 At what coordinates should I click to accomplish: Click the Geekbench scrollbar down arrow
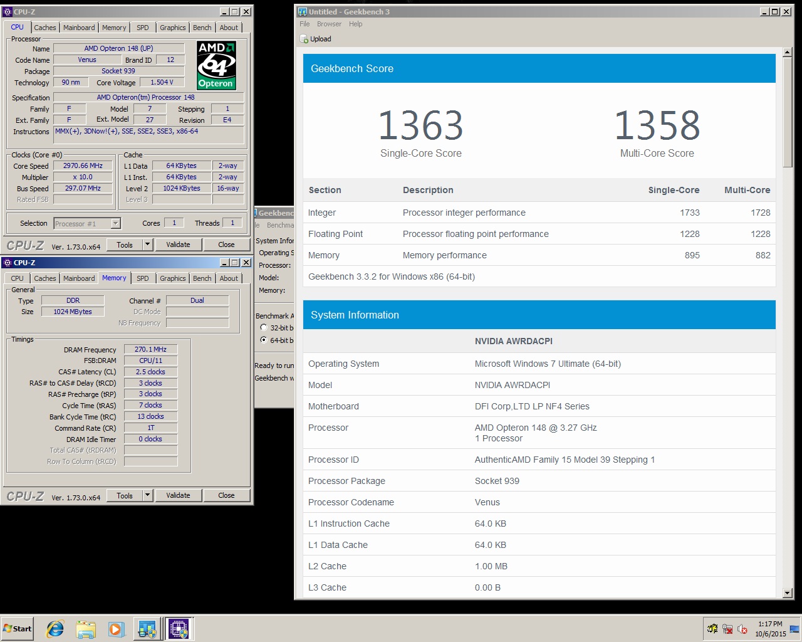788,592
